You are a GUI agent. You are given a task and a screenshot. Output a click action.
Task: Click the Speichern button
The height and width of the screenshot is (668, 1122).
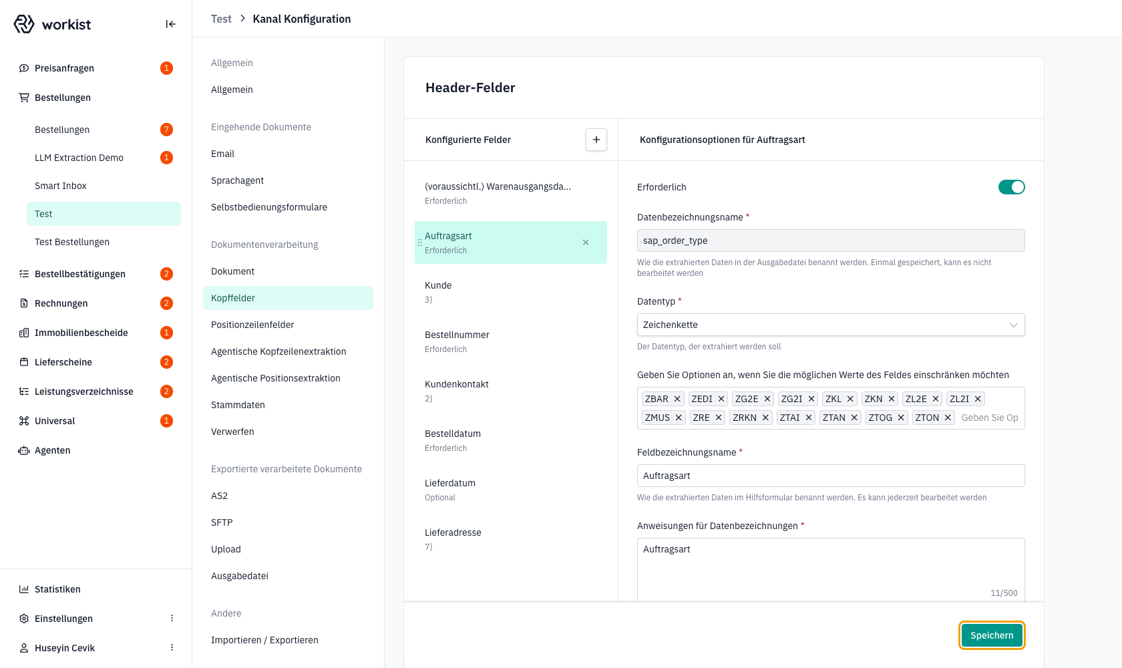pyautogui.click(x=992, y=635)
